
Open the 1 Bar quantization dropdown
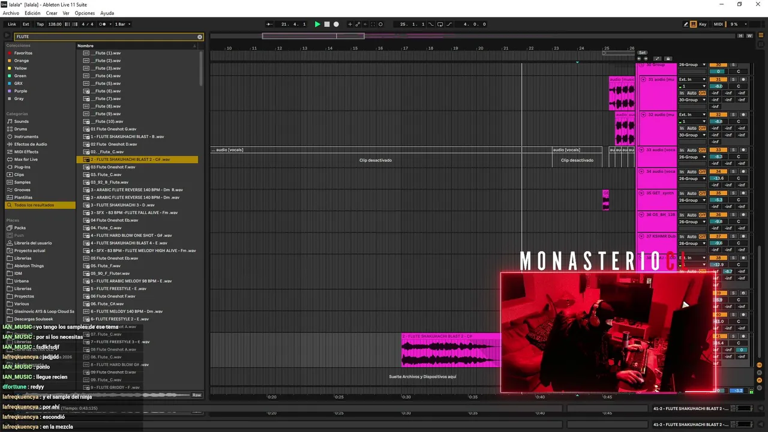click(123, 24)
